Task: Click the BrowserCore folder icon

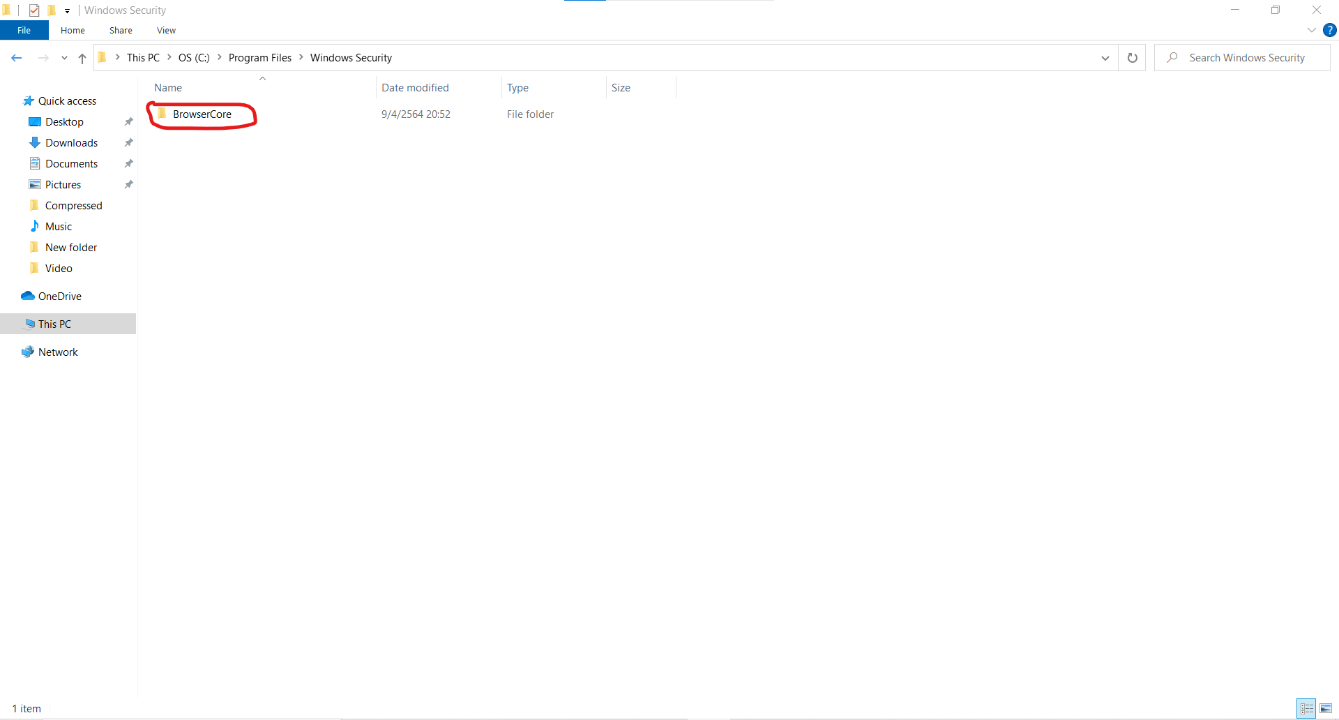Action: [x=162, y=114]
